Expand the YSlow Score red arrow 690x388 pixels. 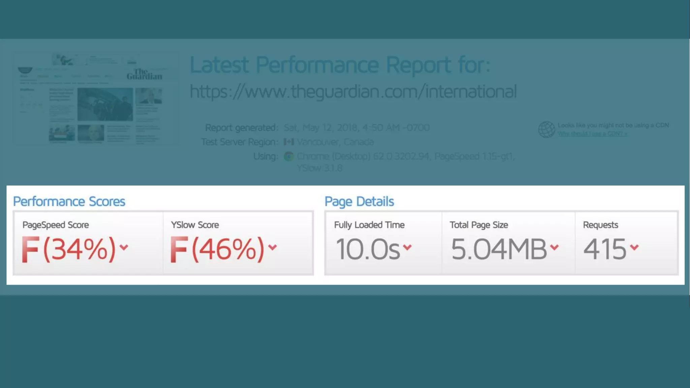[x=273, y=247]
